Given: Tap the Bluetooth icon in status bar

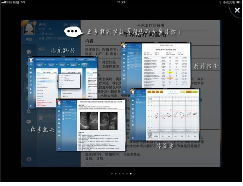Looking at the screenshot, I should (x=219, y=2).
